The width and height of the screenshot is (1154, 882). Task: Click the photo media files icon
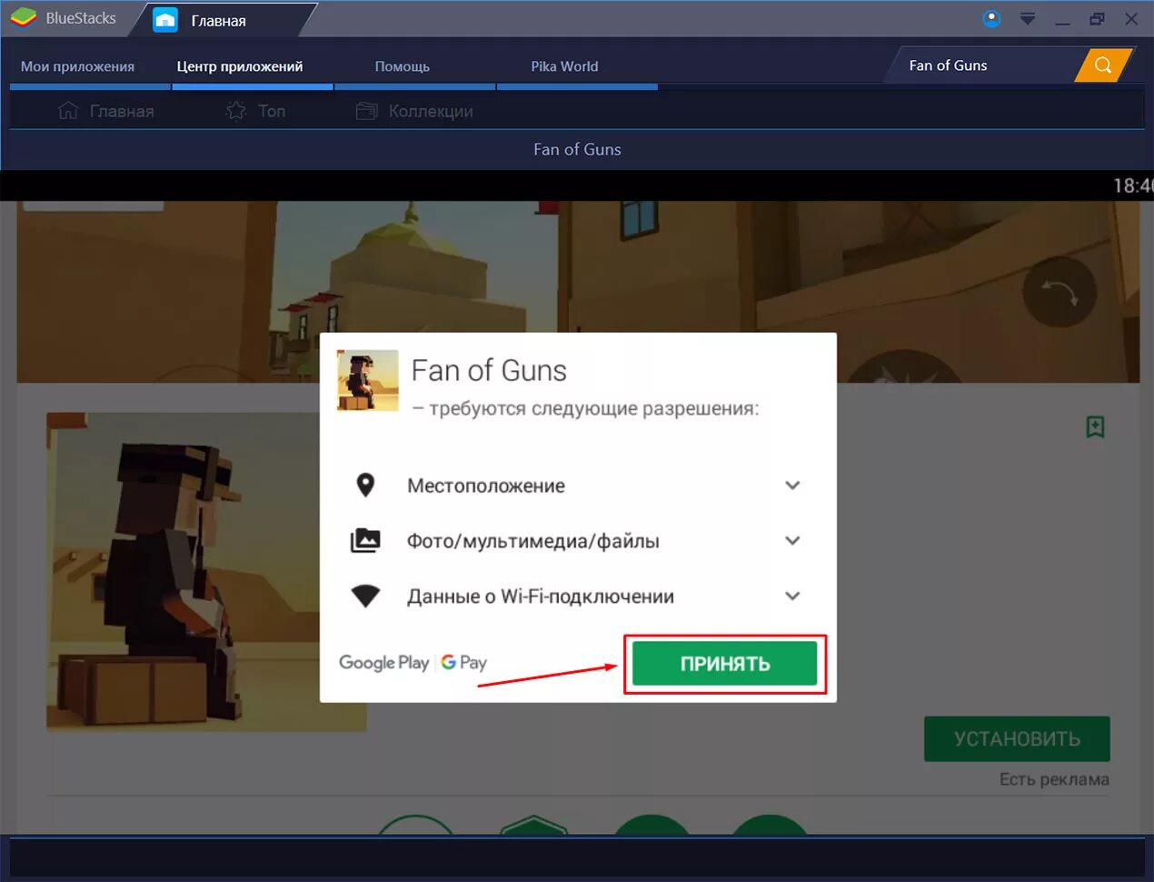coord(365,540)
